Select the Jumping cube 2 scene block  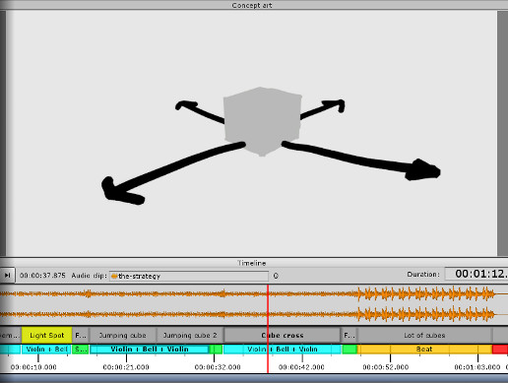(190, 335)
